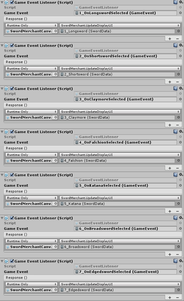Add a response with plus under 5_Katana

170,211
